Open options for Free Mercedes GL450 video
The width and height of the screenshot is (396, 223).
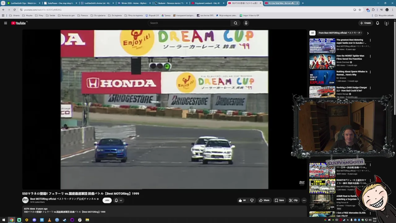(x=370, y=213)
